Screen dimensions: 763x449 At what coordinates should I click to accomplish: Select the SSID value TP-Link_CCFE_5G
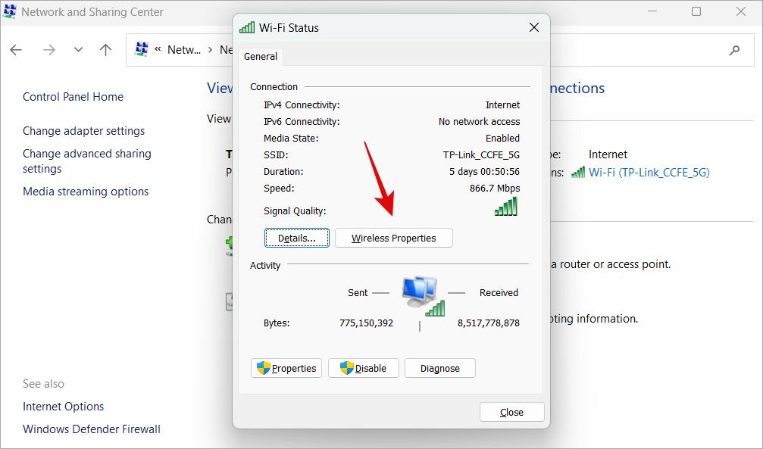pos(481,154)
